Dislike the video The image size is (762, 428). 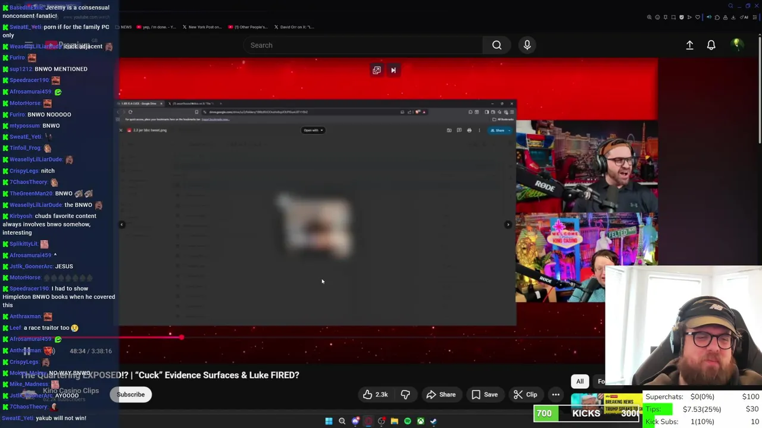[x=405, y=395]
